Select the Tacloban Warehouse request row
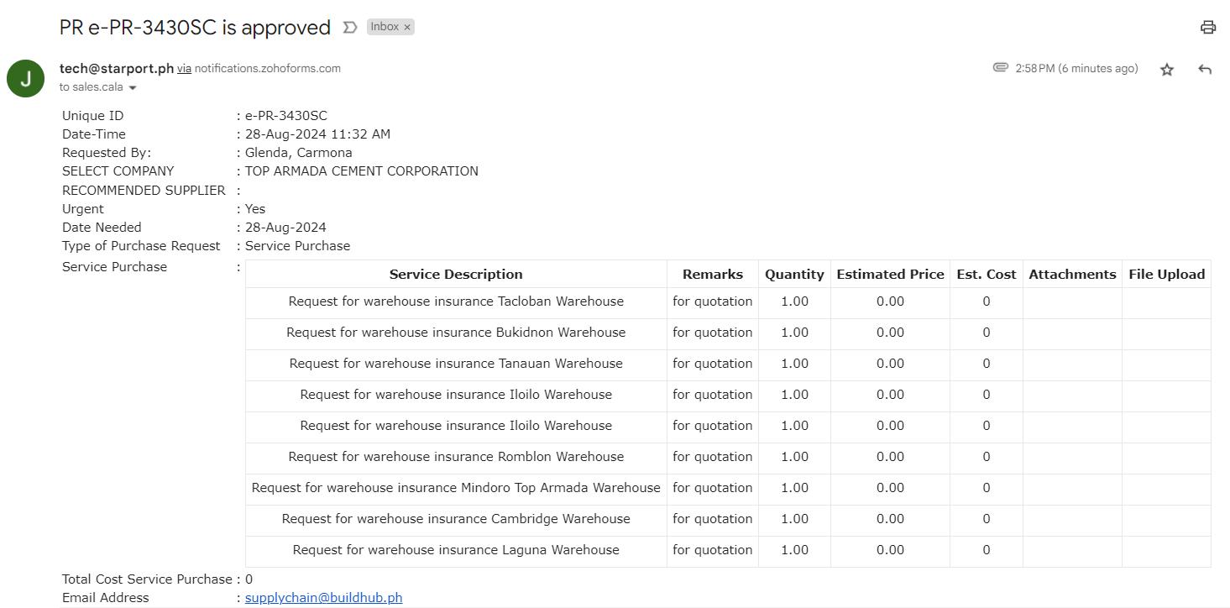1230x608 pixels. [455, 301]
